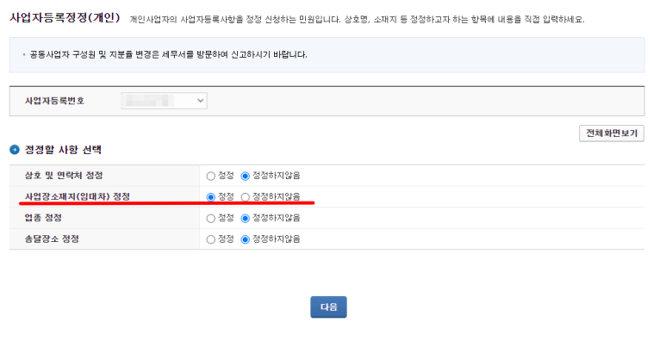Click the blue arrow icon beside 정정할 사항 선택
This screenshot has height=347, width=666.
pyautogui.click(x=15, y=150)
